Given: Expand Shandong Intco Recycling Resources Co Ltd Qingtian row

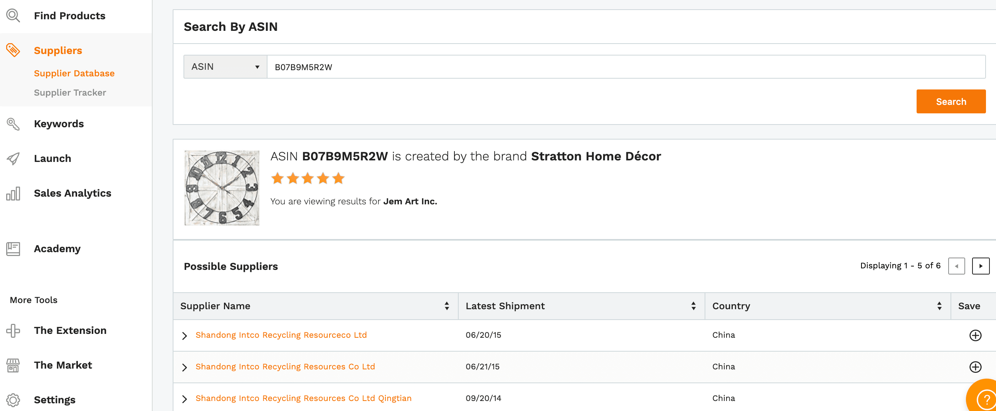Looking at the screenshot, I should pyautogui.click(x=185, y=399).
